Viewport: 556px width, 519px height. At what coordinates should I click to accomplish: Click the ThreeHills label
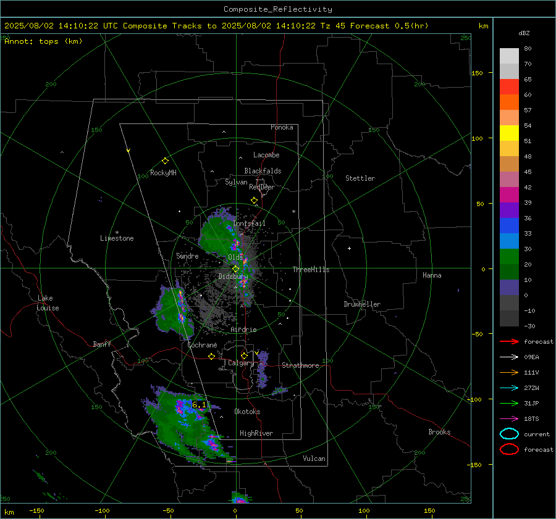[x=311, y=270]
